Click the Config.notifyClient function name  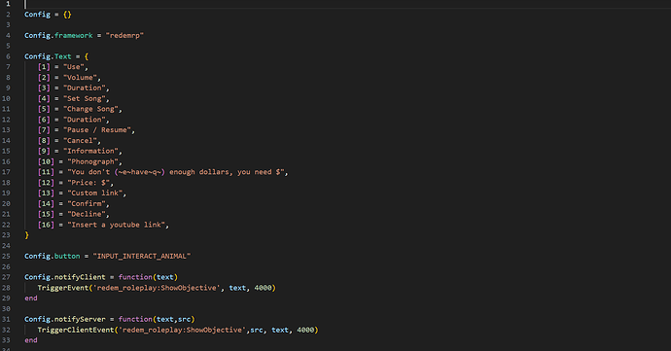point(65,277)
